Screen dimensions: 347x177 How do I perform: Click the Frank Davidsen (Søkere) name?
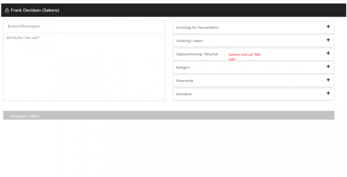pos(35,10)
